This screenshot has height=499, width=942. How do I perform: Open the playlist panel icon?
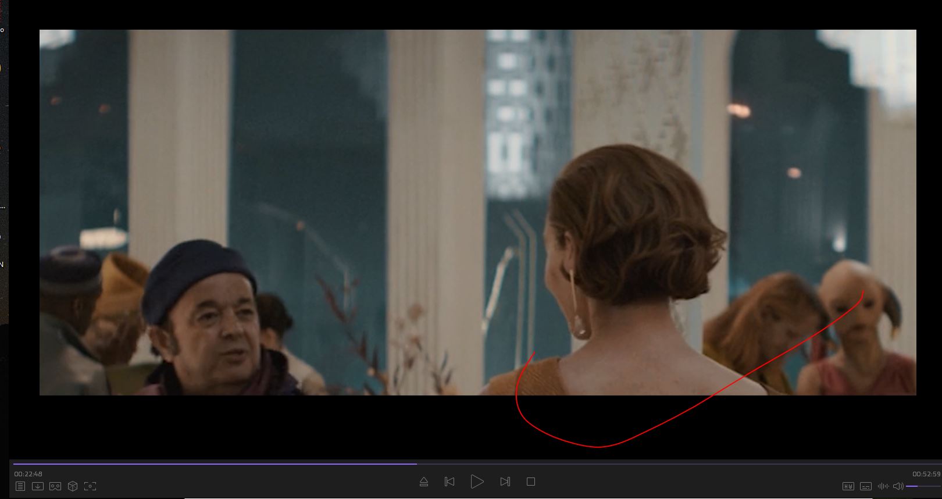[x=20, y=486]
